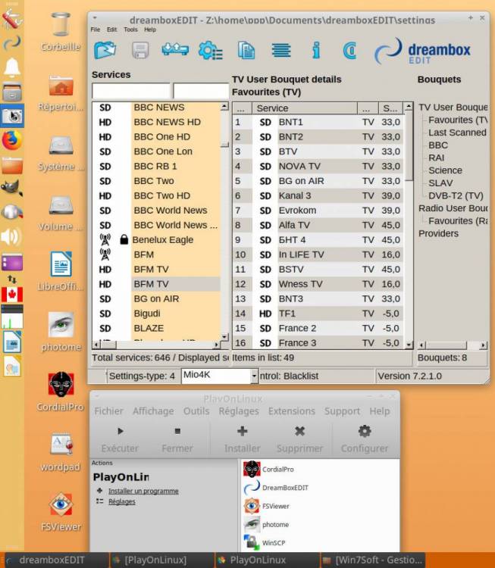Image resolution: width=495 pixels, height=568 pixels.
Task: Click the Services list vertical scrollbar thumb
Action: [x=225, y=145]
